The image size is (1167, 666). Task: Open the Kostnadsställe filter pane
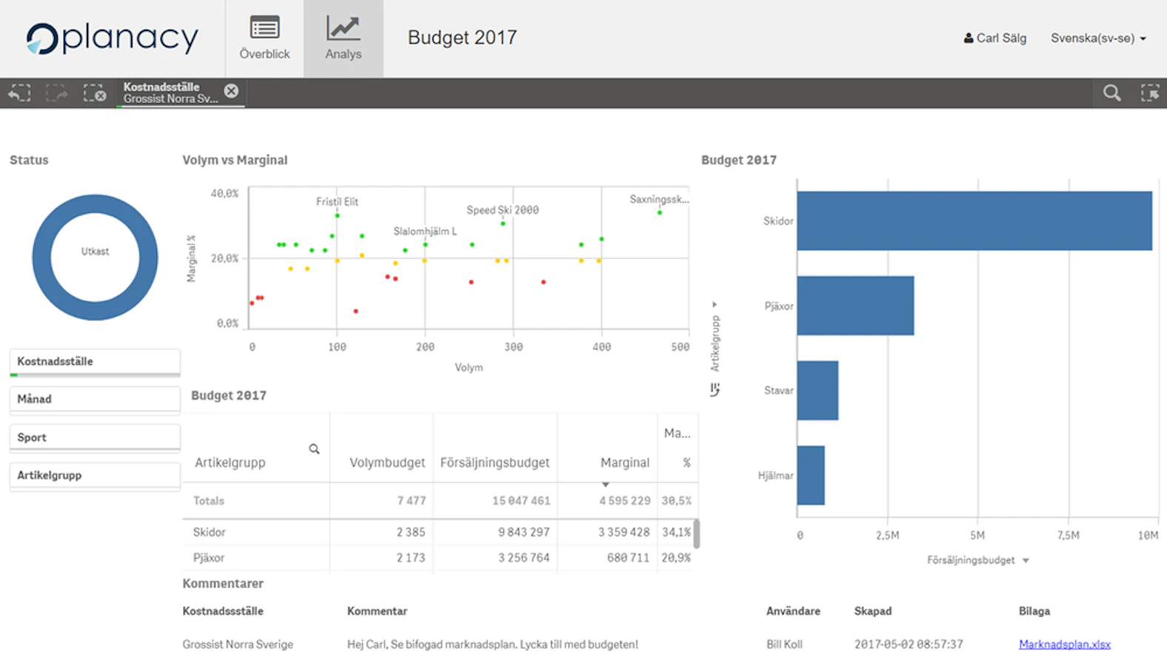(95, 362)
